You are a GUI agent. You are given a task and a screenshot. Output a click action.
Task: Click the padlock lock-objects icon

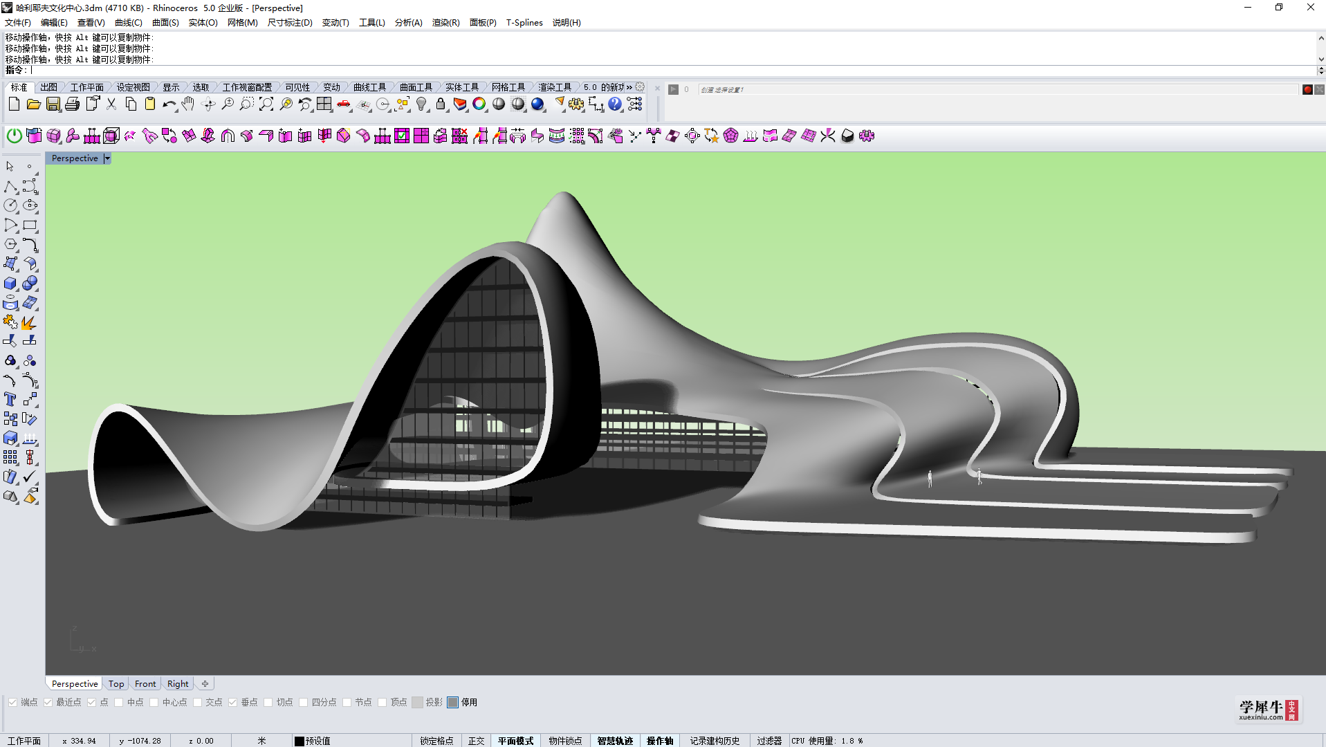tap(441, 104)
